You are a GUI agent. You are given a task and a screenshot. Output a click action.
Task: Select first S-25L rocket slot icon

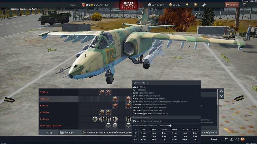tap(102, 92)
